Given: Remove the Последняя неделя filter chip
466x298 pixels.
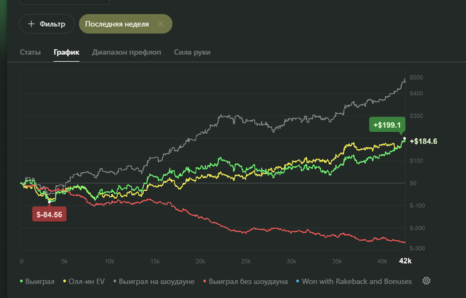Looking at the screenshot, I should pyautogui.click(x=160, y=24).
